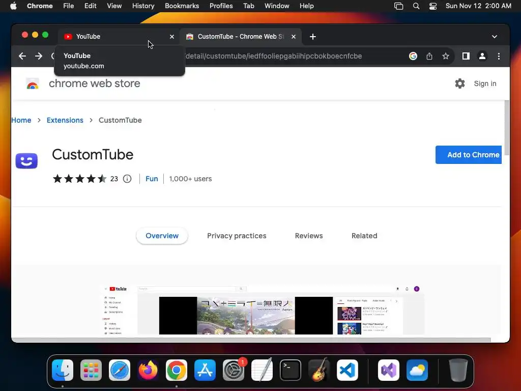Open Finder from the Dock
The width and height of the screenshot is (521, 391).
(63, 370)
